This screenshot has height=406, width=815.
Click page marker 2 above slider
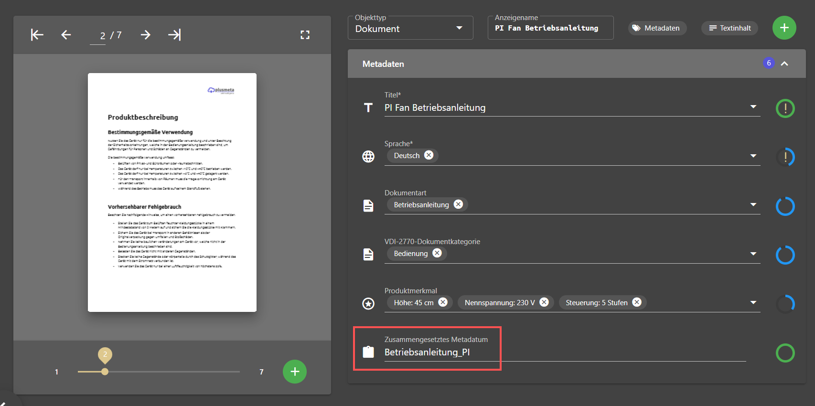pos(105,355)
